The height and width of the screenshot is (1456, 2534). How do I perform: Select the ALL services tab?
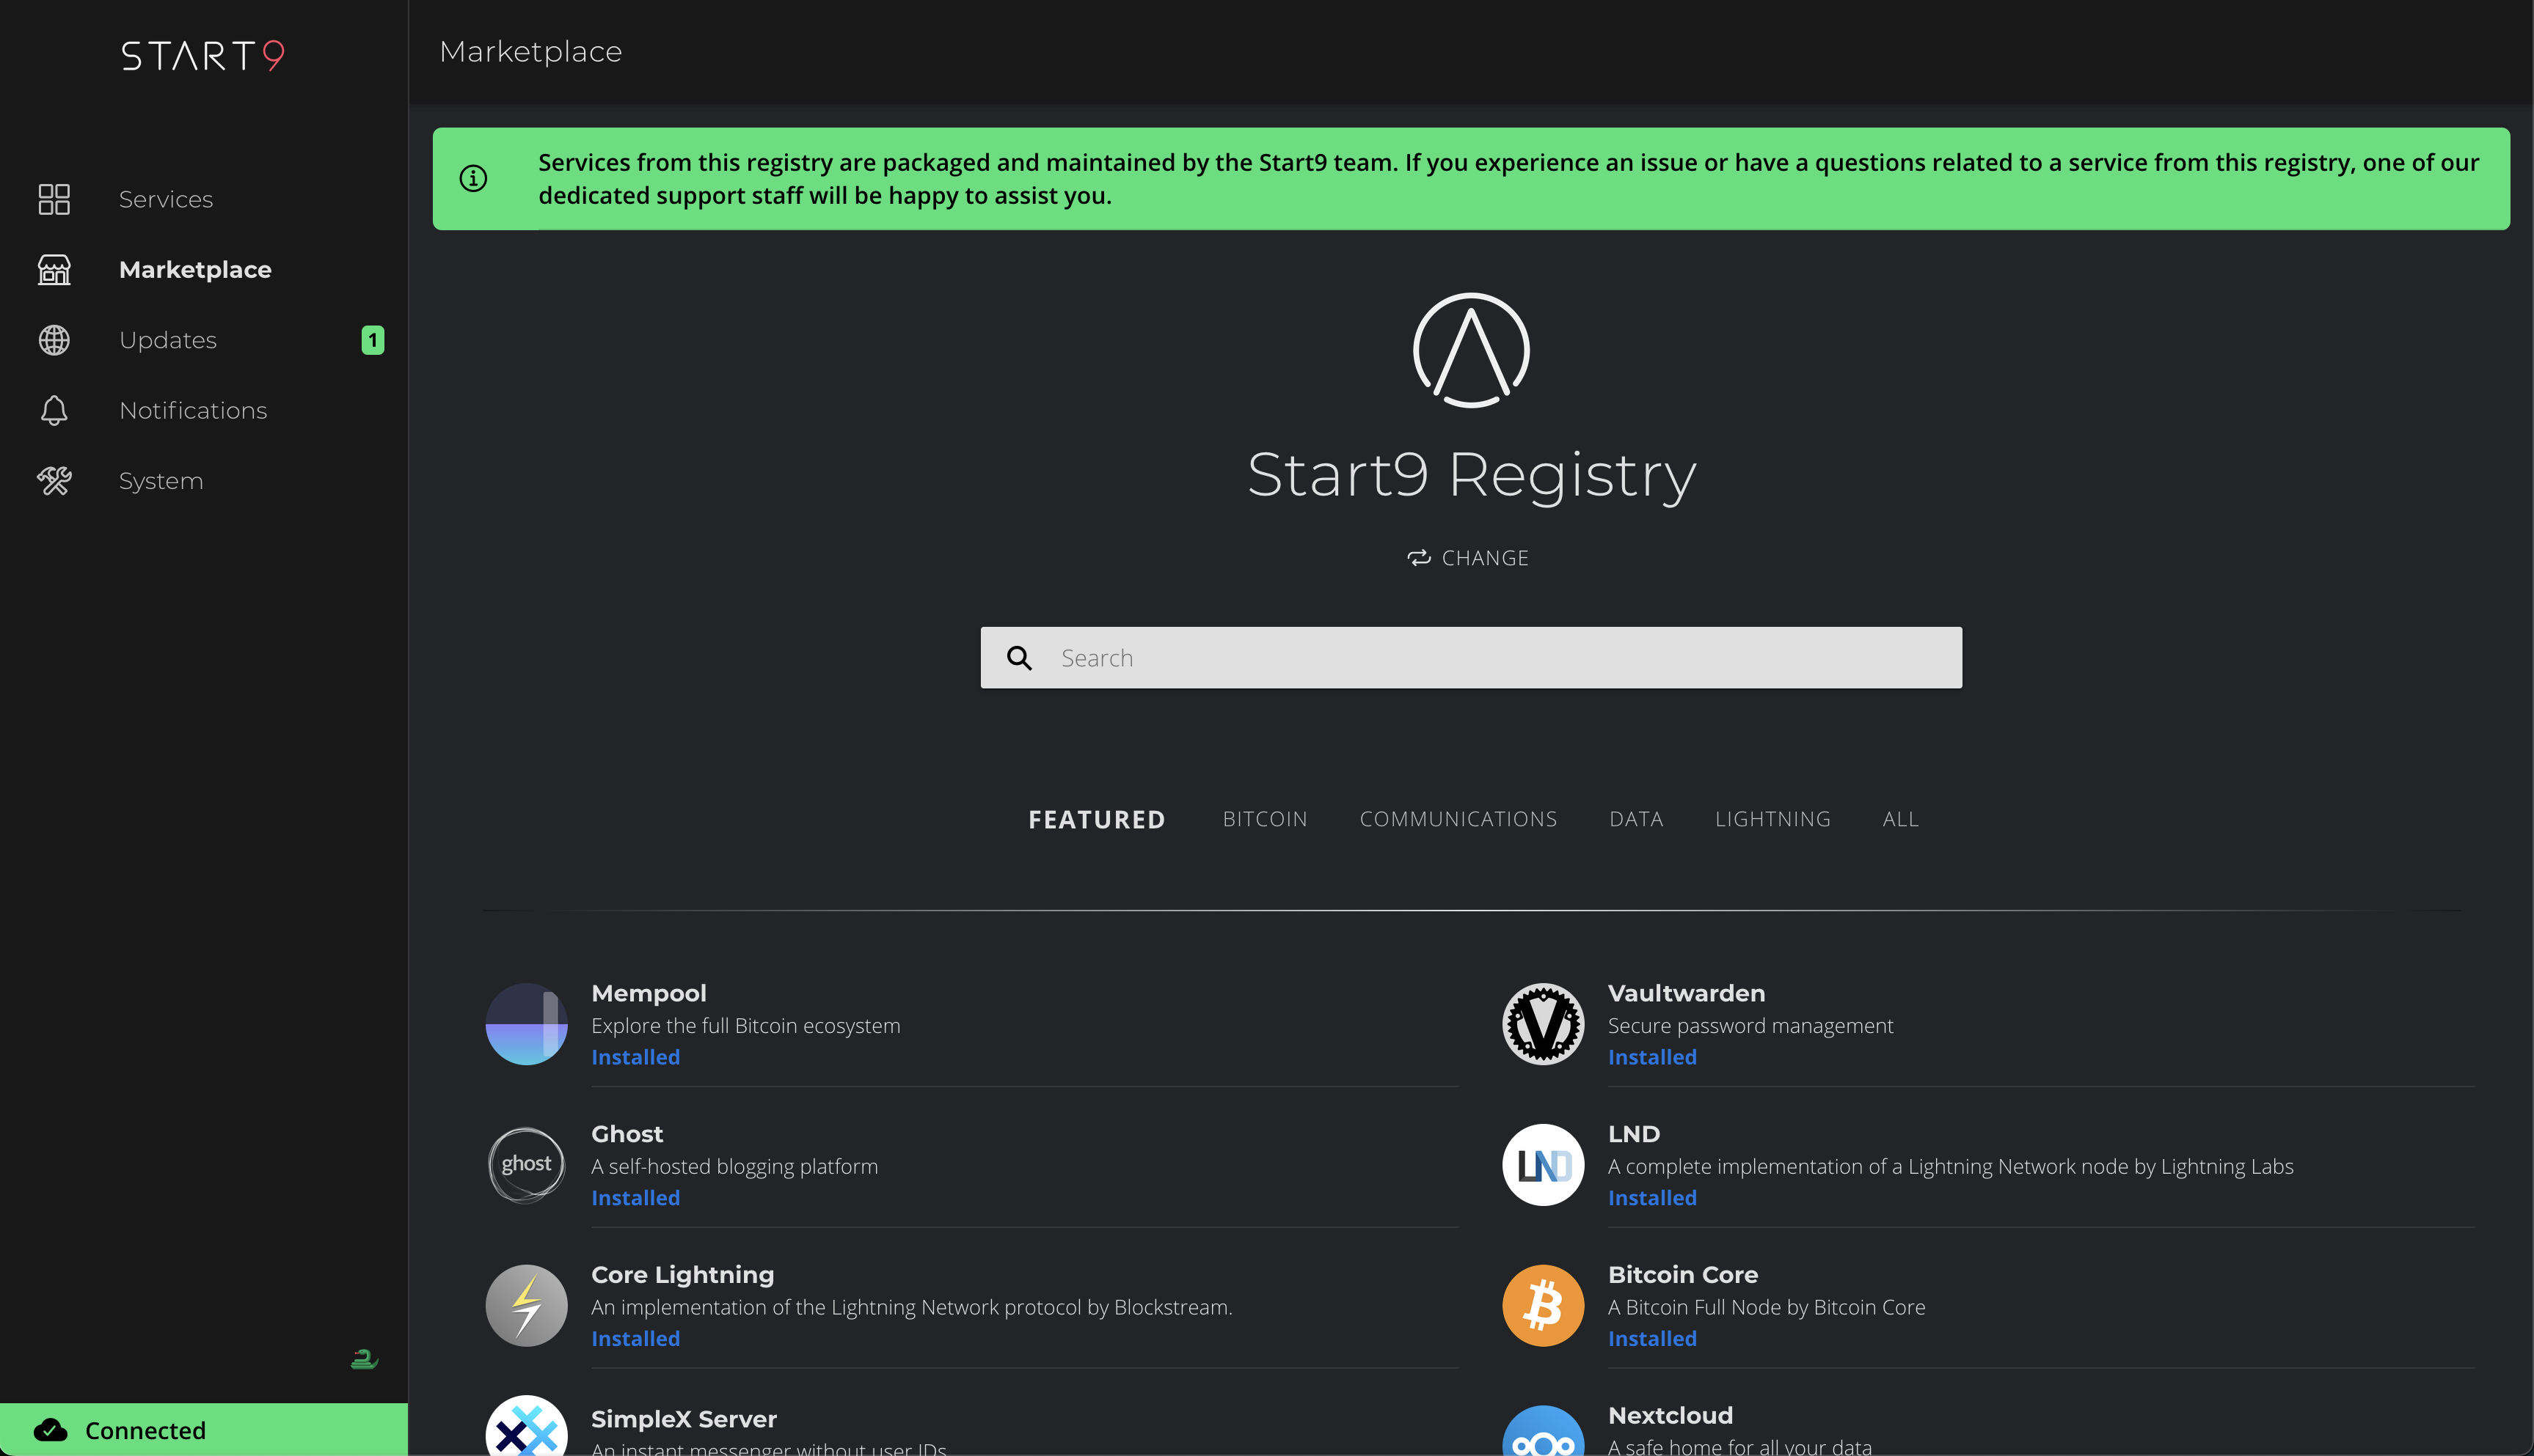pyautogui.click(x=1899, y=818)
